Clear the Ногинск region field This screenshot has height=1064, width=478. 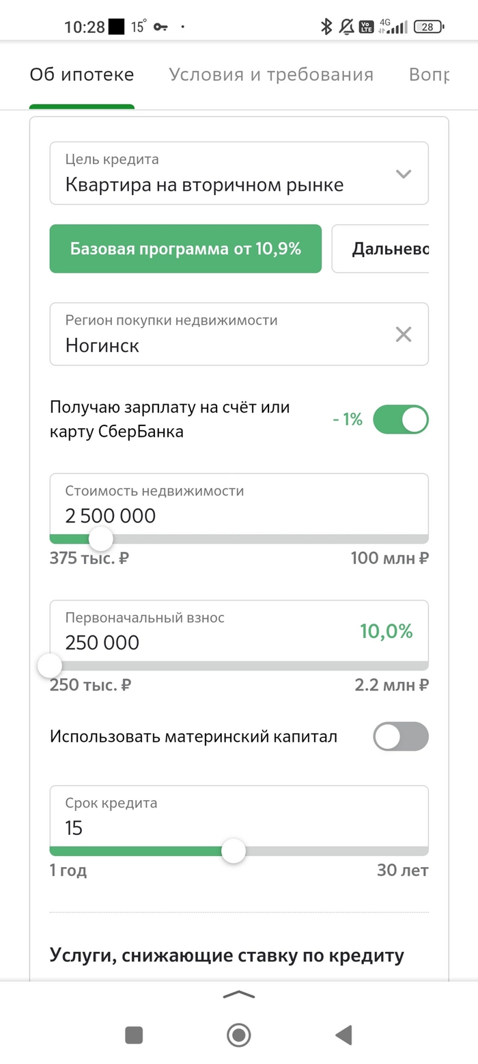404,334
